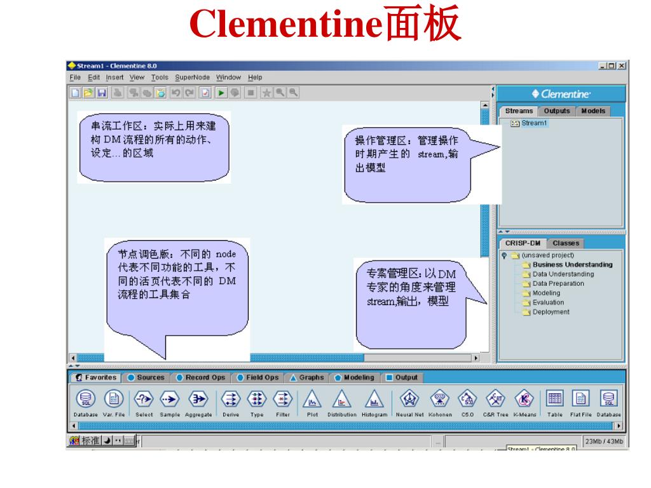Open the Record Ops palette tab
Image resolution: width=651 pixels, height=488 pixels.
[200, 377]
